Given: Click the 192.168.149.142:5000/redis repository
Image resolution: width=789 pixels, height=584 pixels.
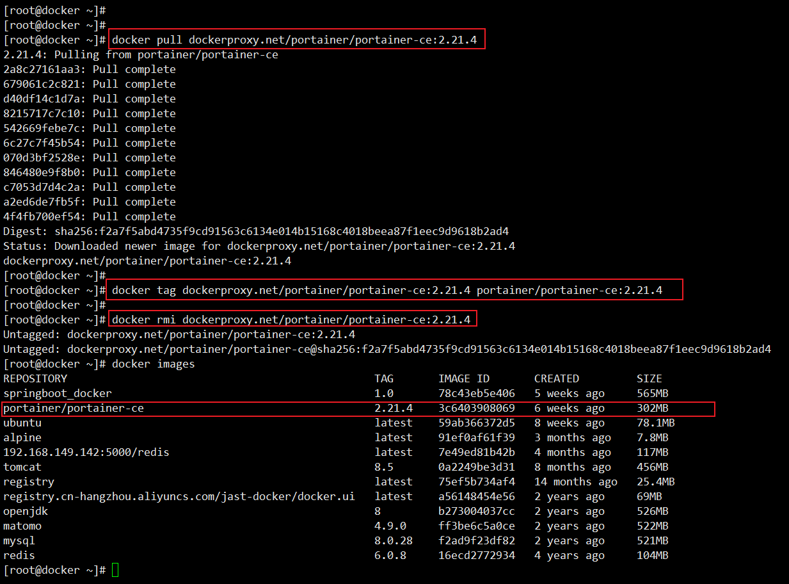Looking at the screenshot, I should 86,452.
